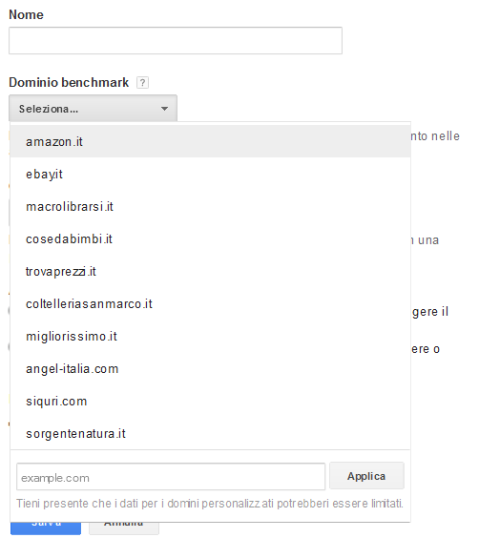Click the Nome text field
Image resolution: width=500 pixels, height=538 pixels.
[x=176, y=40]
